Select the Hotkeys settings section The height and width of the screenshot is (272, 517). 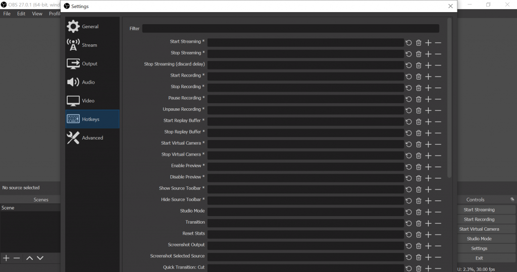coord(92,119)
